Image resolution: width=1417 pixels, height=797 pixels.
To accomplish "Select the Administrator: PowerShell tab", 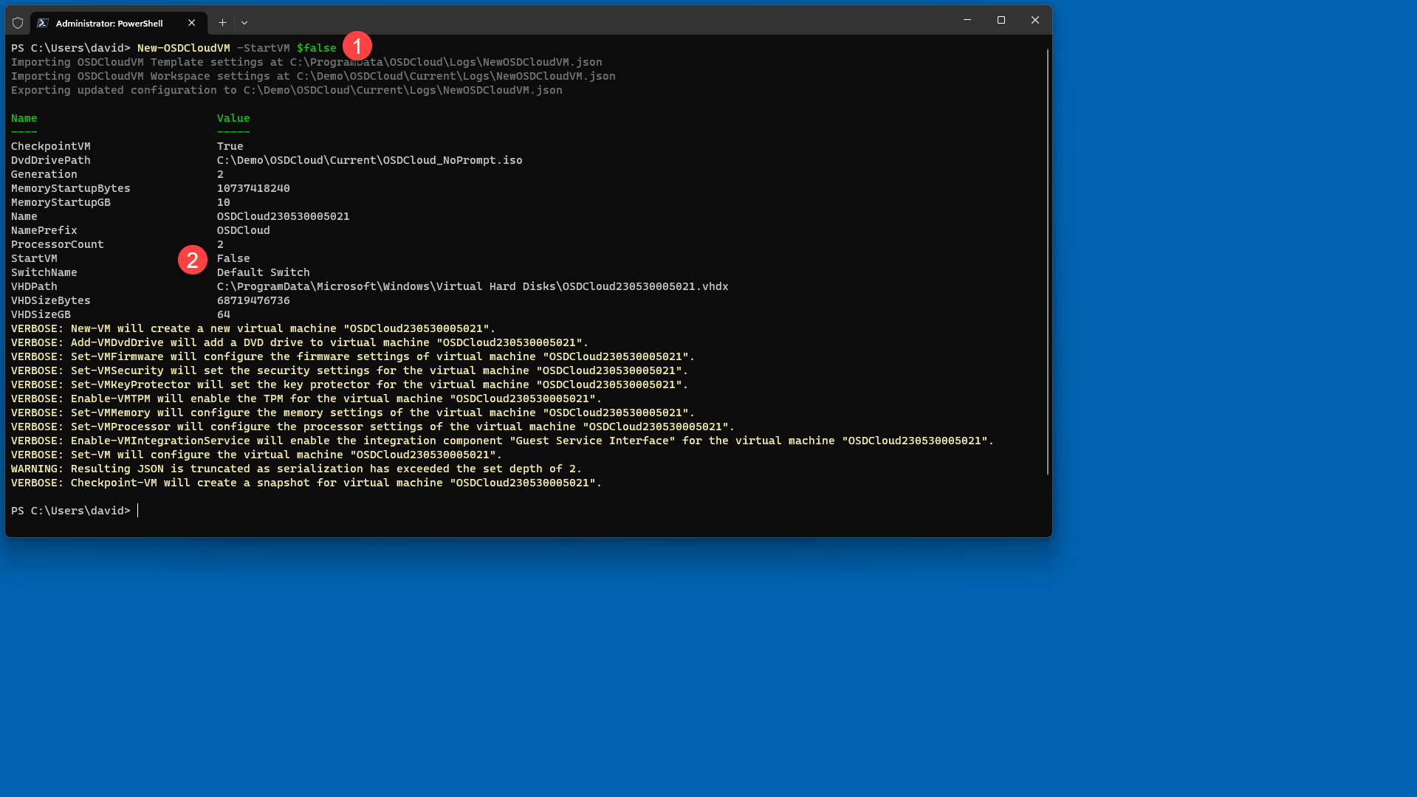I will pyautogui.click(x=109, y=23).
